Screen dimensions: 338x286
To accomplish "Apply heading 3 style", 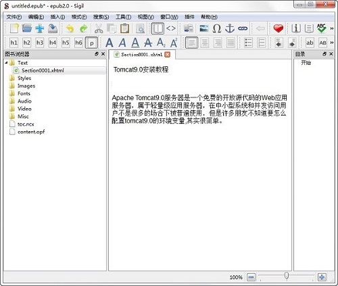I will click(40, 43).
